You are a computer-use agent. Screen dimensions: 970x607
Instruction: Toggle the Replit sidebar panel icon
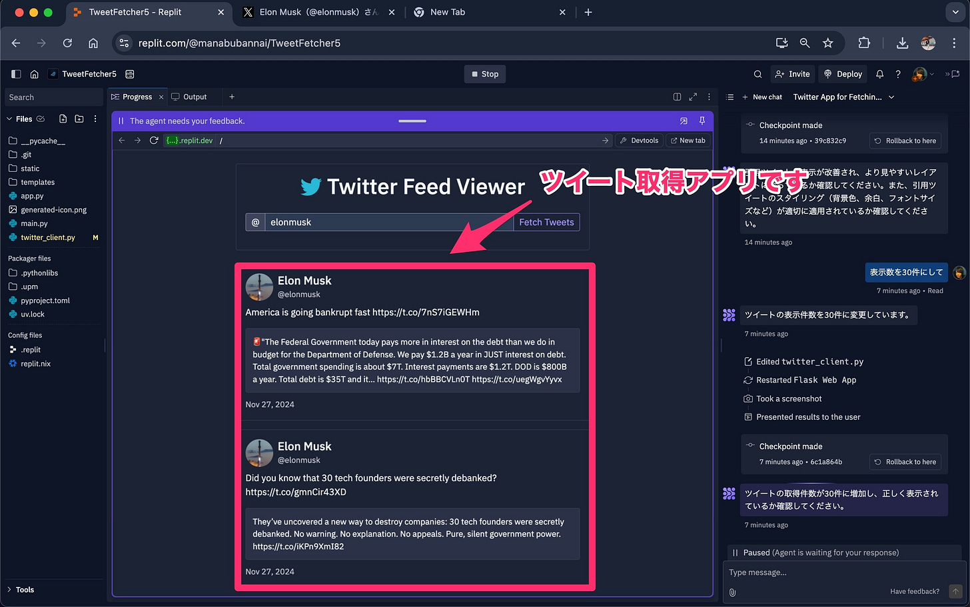16,74
